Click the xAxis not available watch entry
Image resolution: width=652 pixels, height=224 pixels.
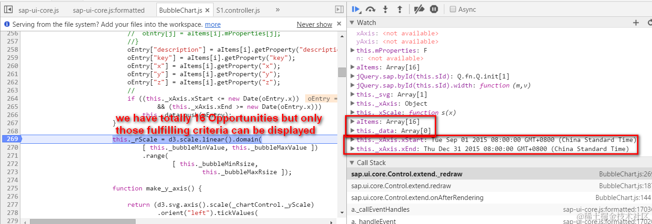397,33
